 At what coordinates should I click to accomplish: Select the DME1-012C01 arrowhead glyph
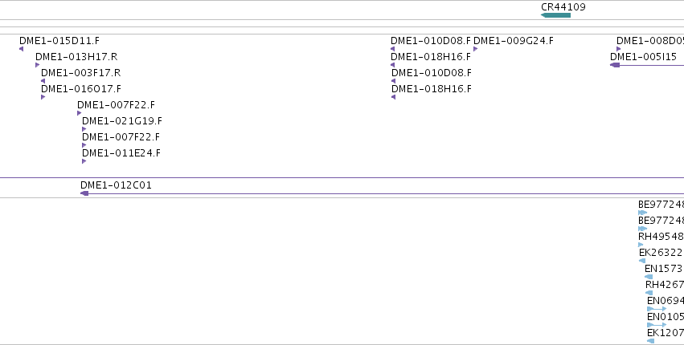(x=84, y=193)
